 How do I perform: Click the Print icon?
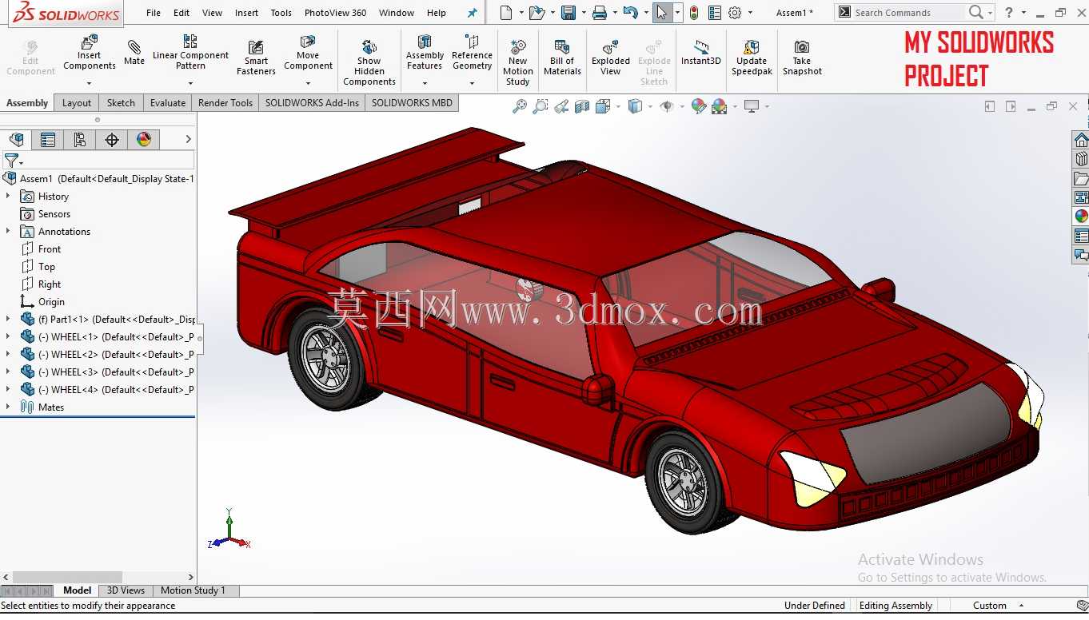[600, 13]
